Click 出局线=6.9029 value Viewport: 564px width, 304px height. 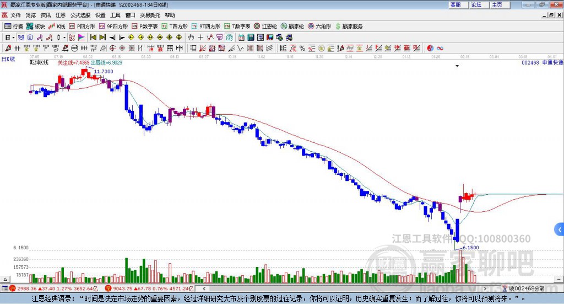tap(106, 63)
